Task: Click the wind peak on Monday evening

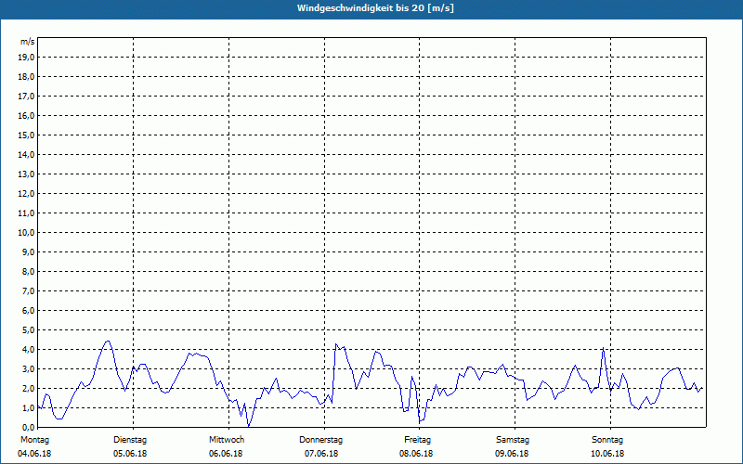Action: coord(108,341)
